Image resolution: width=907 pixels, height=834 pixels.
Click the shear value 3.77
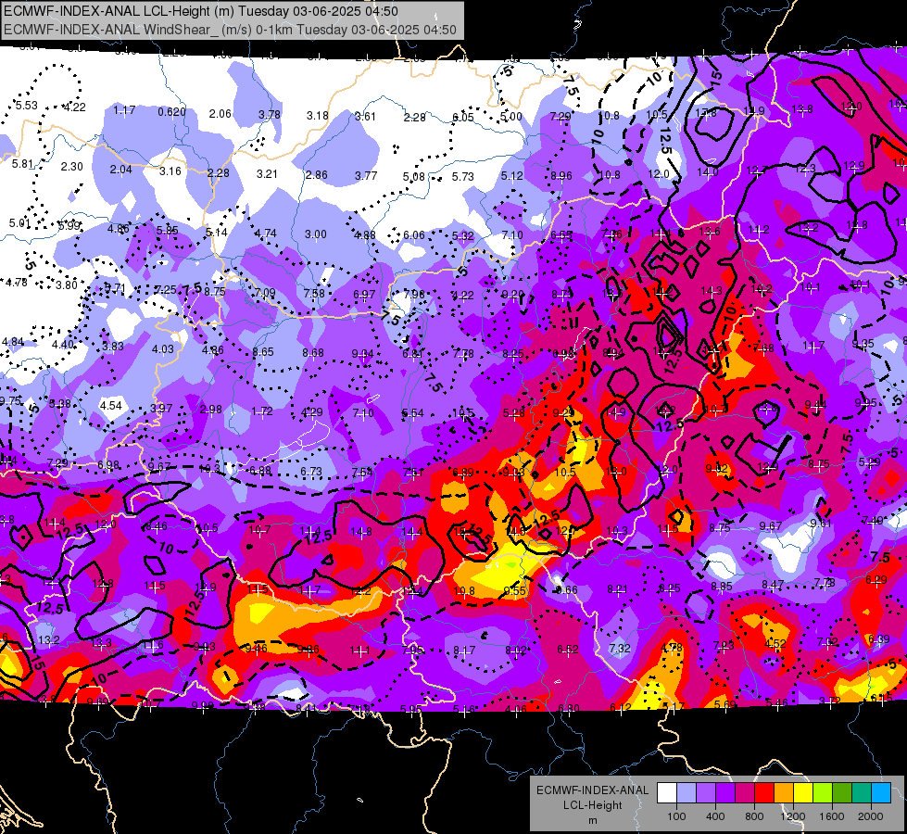pos(366,175)
